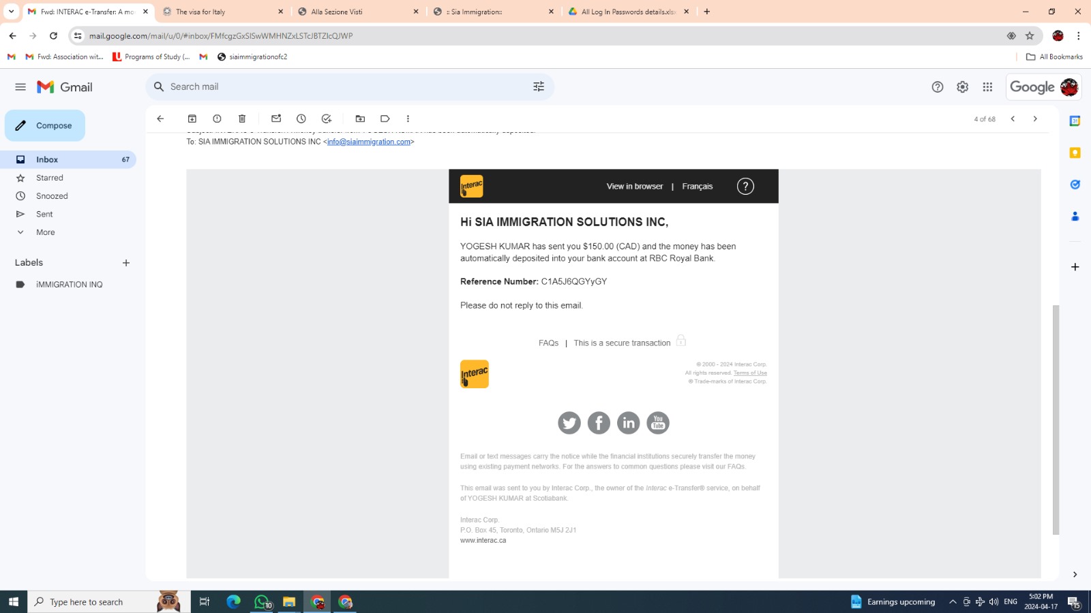Open Windows Start menu
1091x613 pixels.
[14, 601]
